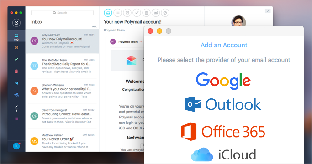Choose Outlook as email provider
This screenshot has height=164, width=312.
pos(223,104)
